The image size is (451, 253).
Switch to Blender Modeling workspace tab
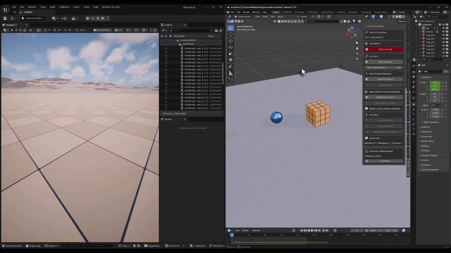[287, 12]
